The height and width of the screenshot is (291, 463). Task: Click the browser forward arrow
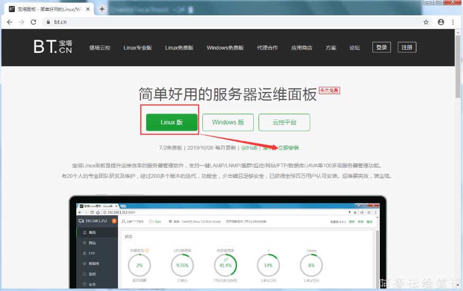pyautogui.click(x=21, y=22)
